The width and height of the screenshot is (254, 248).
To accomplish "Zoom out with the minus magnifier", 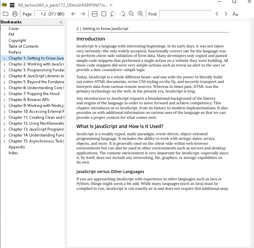I will point(131,14).
